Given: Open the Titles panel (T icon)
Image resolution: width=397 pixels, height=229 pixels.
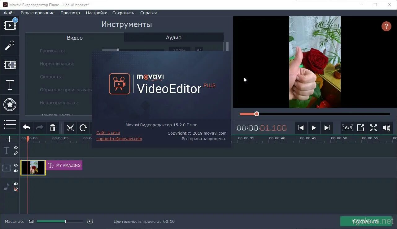Looking at the screenshot, I should (10, 85).
